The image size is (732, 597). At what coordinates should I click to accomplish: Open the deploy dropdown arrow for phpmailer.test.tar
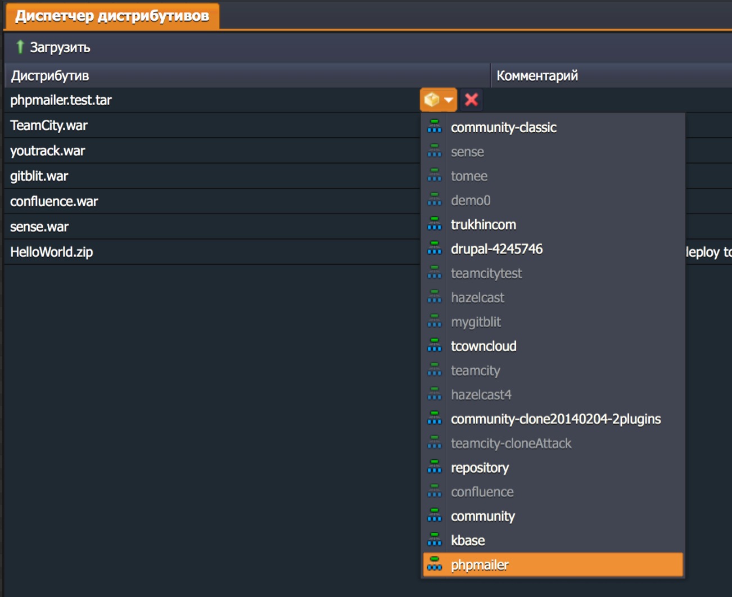click(x=449, y=100)
